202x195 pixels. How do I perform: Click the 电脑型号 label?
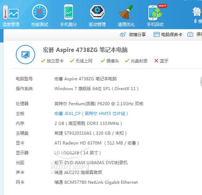point(24,79)
